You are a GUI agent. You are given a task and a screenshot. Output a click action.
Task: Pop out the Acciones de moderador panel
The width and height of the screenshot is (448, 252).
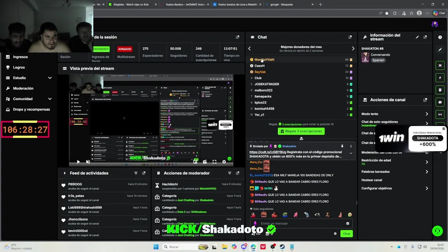pos(238,173)
